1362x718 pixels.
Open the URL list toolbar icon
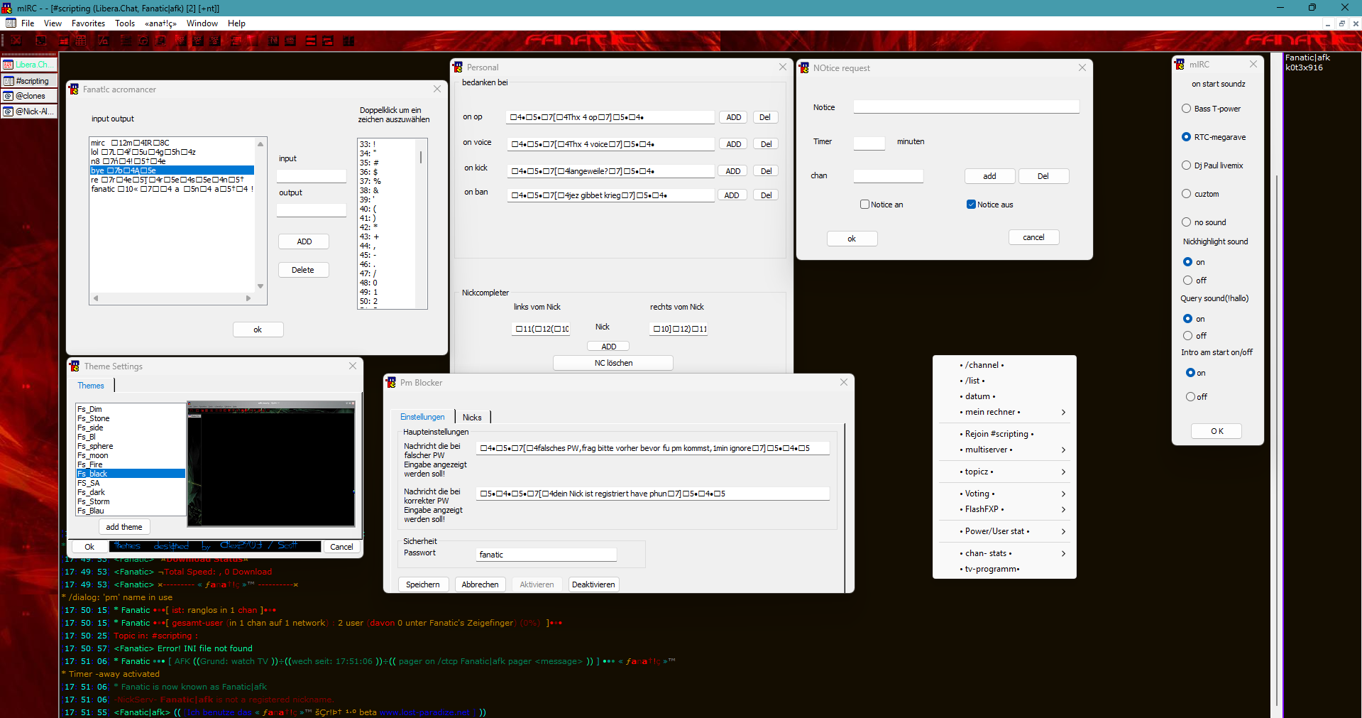point(290,40)
